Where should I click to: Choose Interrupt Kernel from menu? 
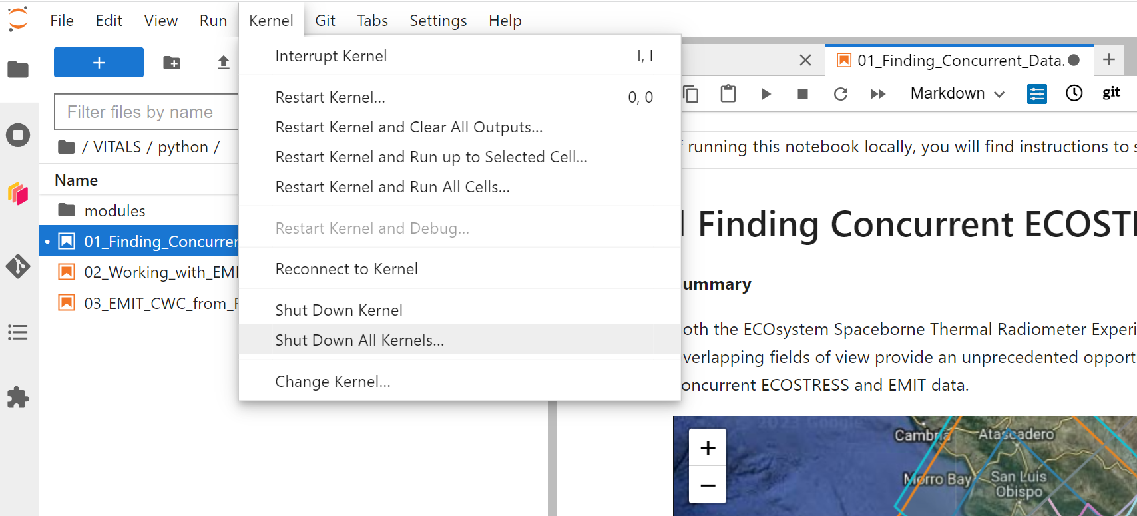[x=459, y=56]
